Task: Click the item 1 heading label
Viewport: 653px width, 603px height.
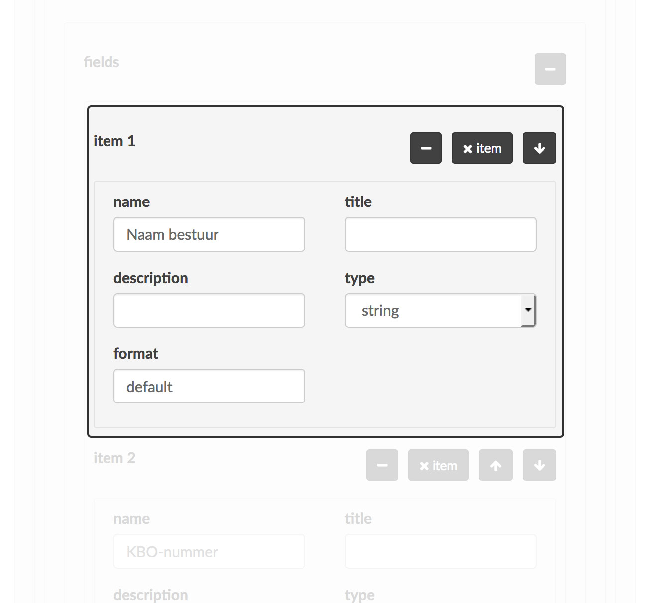Action: tap(114, 141)
